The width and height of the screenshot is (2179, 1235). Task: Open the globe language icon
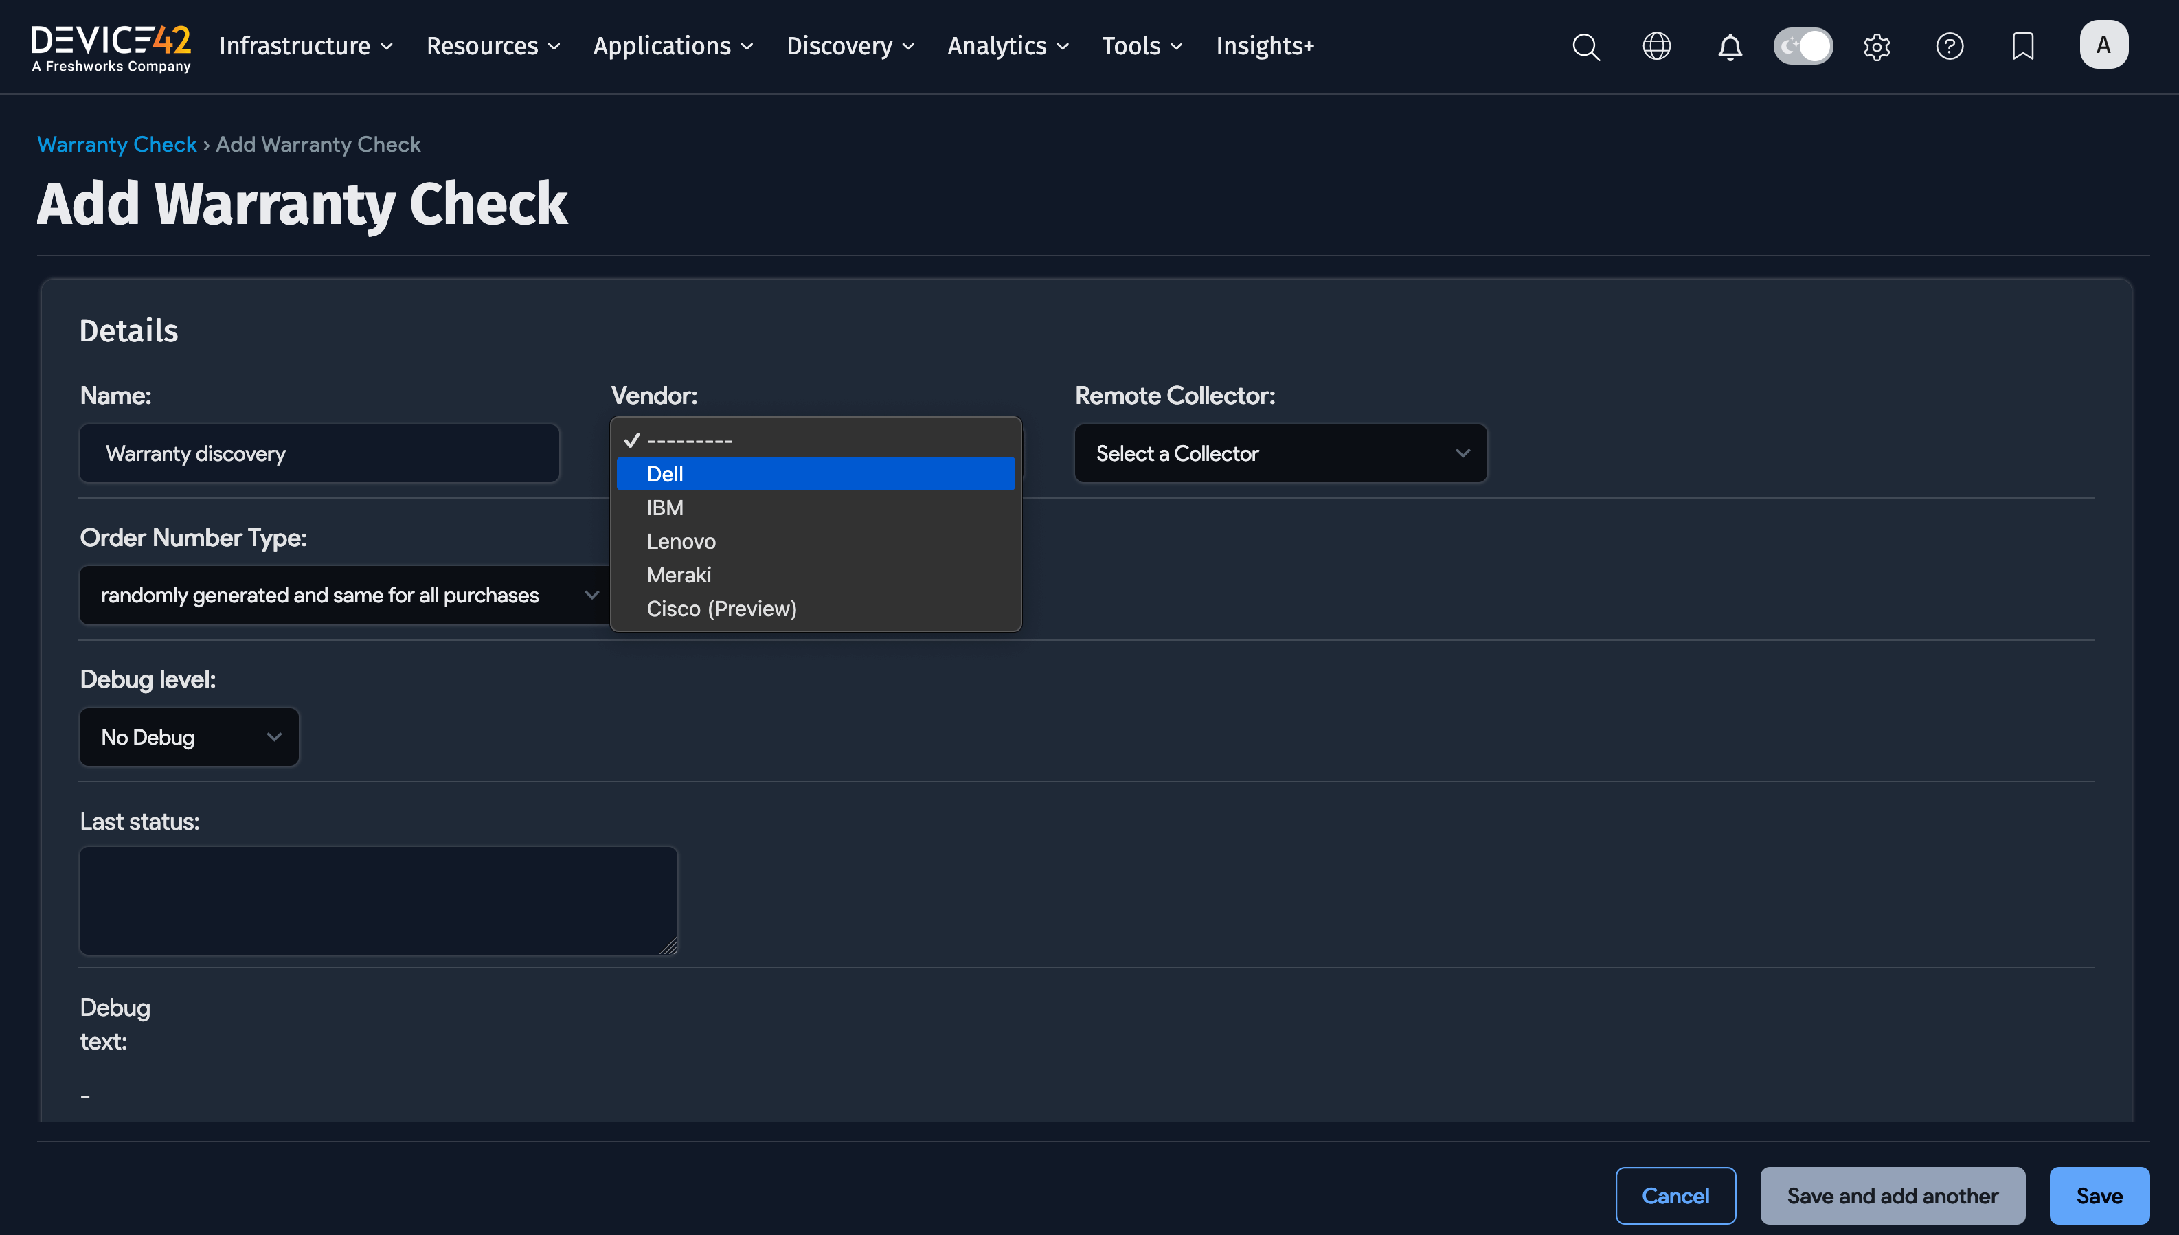point(1656,47)
